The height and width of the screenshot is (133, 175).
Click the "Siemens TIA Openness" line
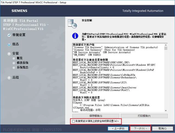pos(104,50)
